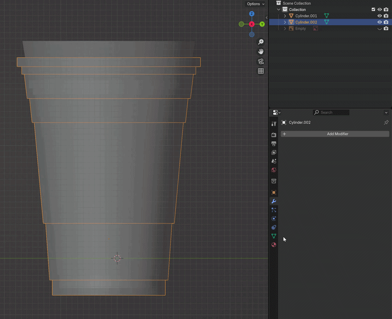Expand the Empty object row
The width and height of the screenshot is (392, 319).
(285, 28)
